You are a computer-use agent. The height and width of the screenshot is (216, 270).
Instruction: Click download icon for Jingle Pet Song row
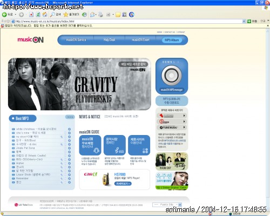click(69, 148)
